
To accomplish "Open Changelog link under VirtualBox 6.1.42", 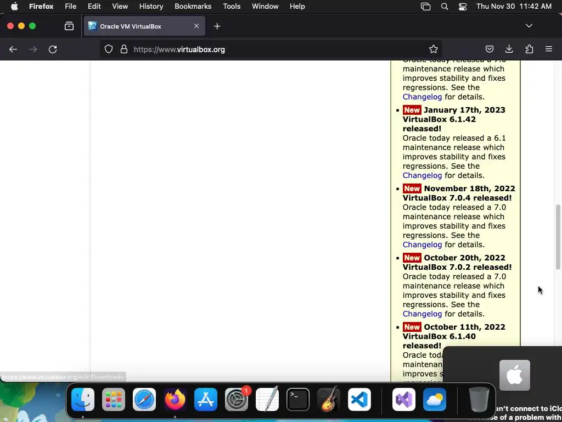I will (x=422, y=175).
